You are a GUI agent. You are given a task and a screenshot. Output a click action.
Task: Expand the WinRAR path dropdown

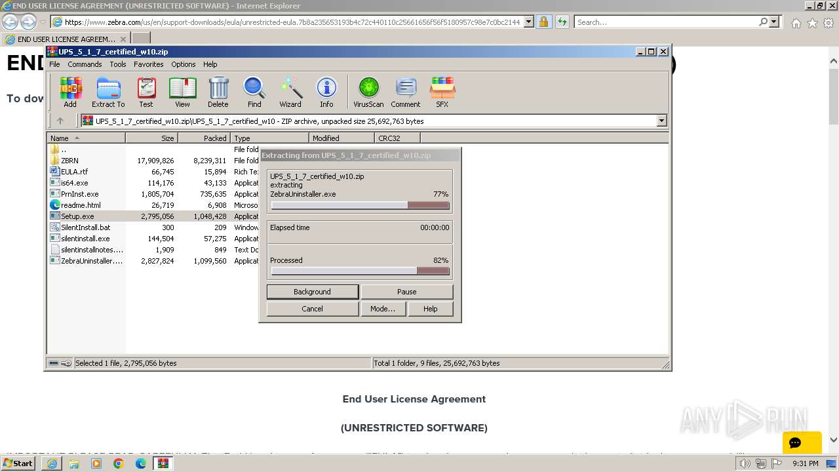661,121
